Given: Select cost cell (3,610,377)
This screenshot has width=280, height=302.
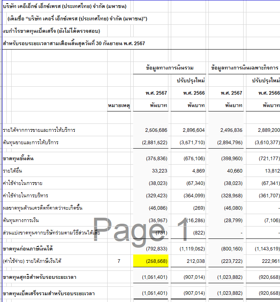Looking at the screenshot, I should [267, 143].
